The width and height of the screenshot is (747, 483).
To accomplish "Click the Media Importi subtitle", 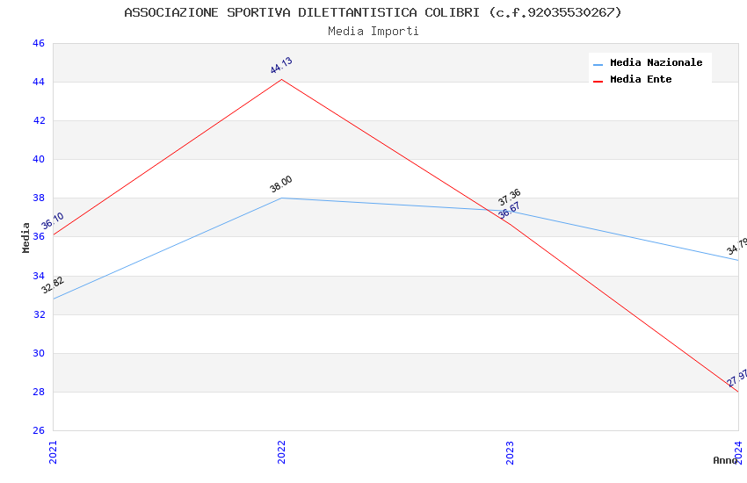I will pos(373,31).
